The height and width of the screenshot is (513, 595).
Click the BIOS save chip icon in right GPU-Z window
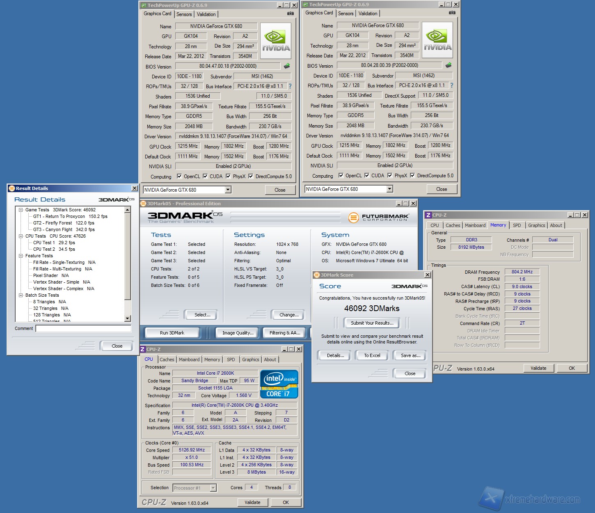coord(449,65)
